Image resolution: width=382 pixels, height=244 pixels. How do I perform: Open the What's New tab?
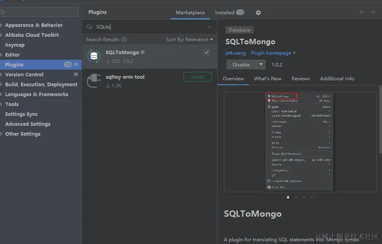point(267,78)
